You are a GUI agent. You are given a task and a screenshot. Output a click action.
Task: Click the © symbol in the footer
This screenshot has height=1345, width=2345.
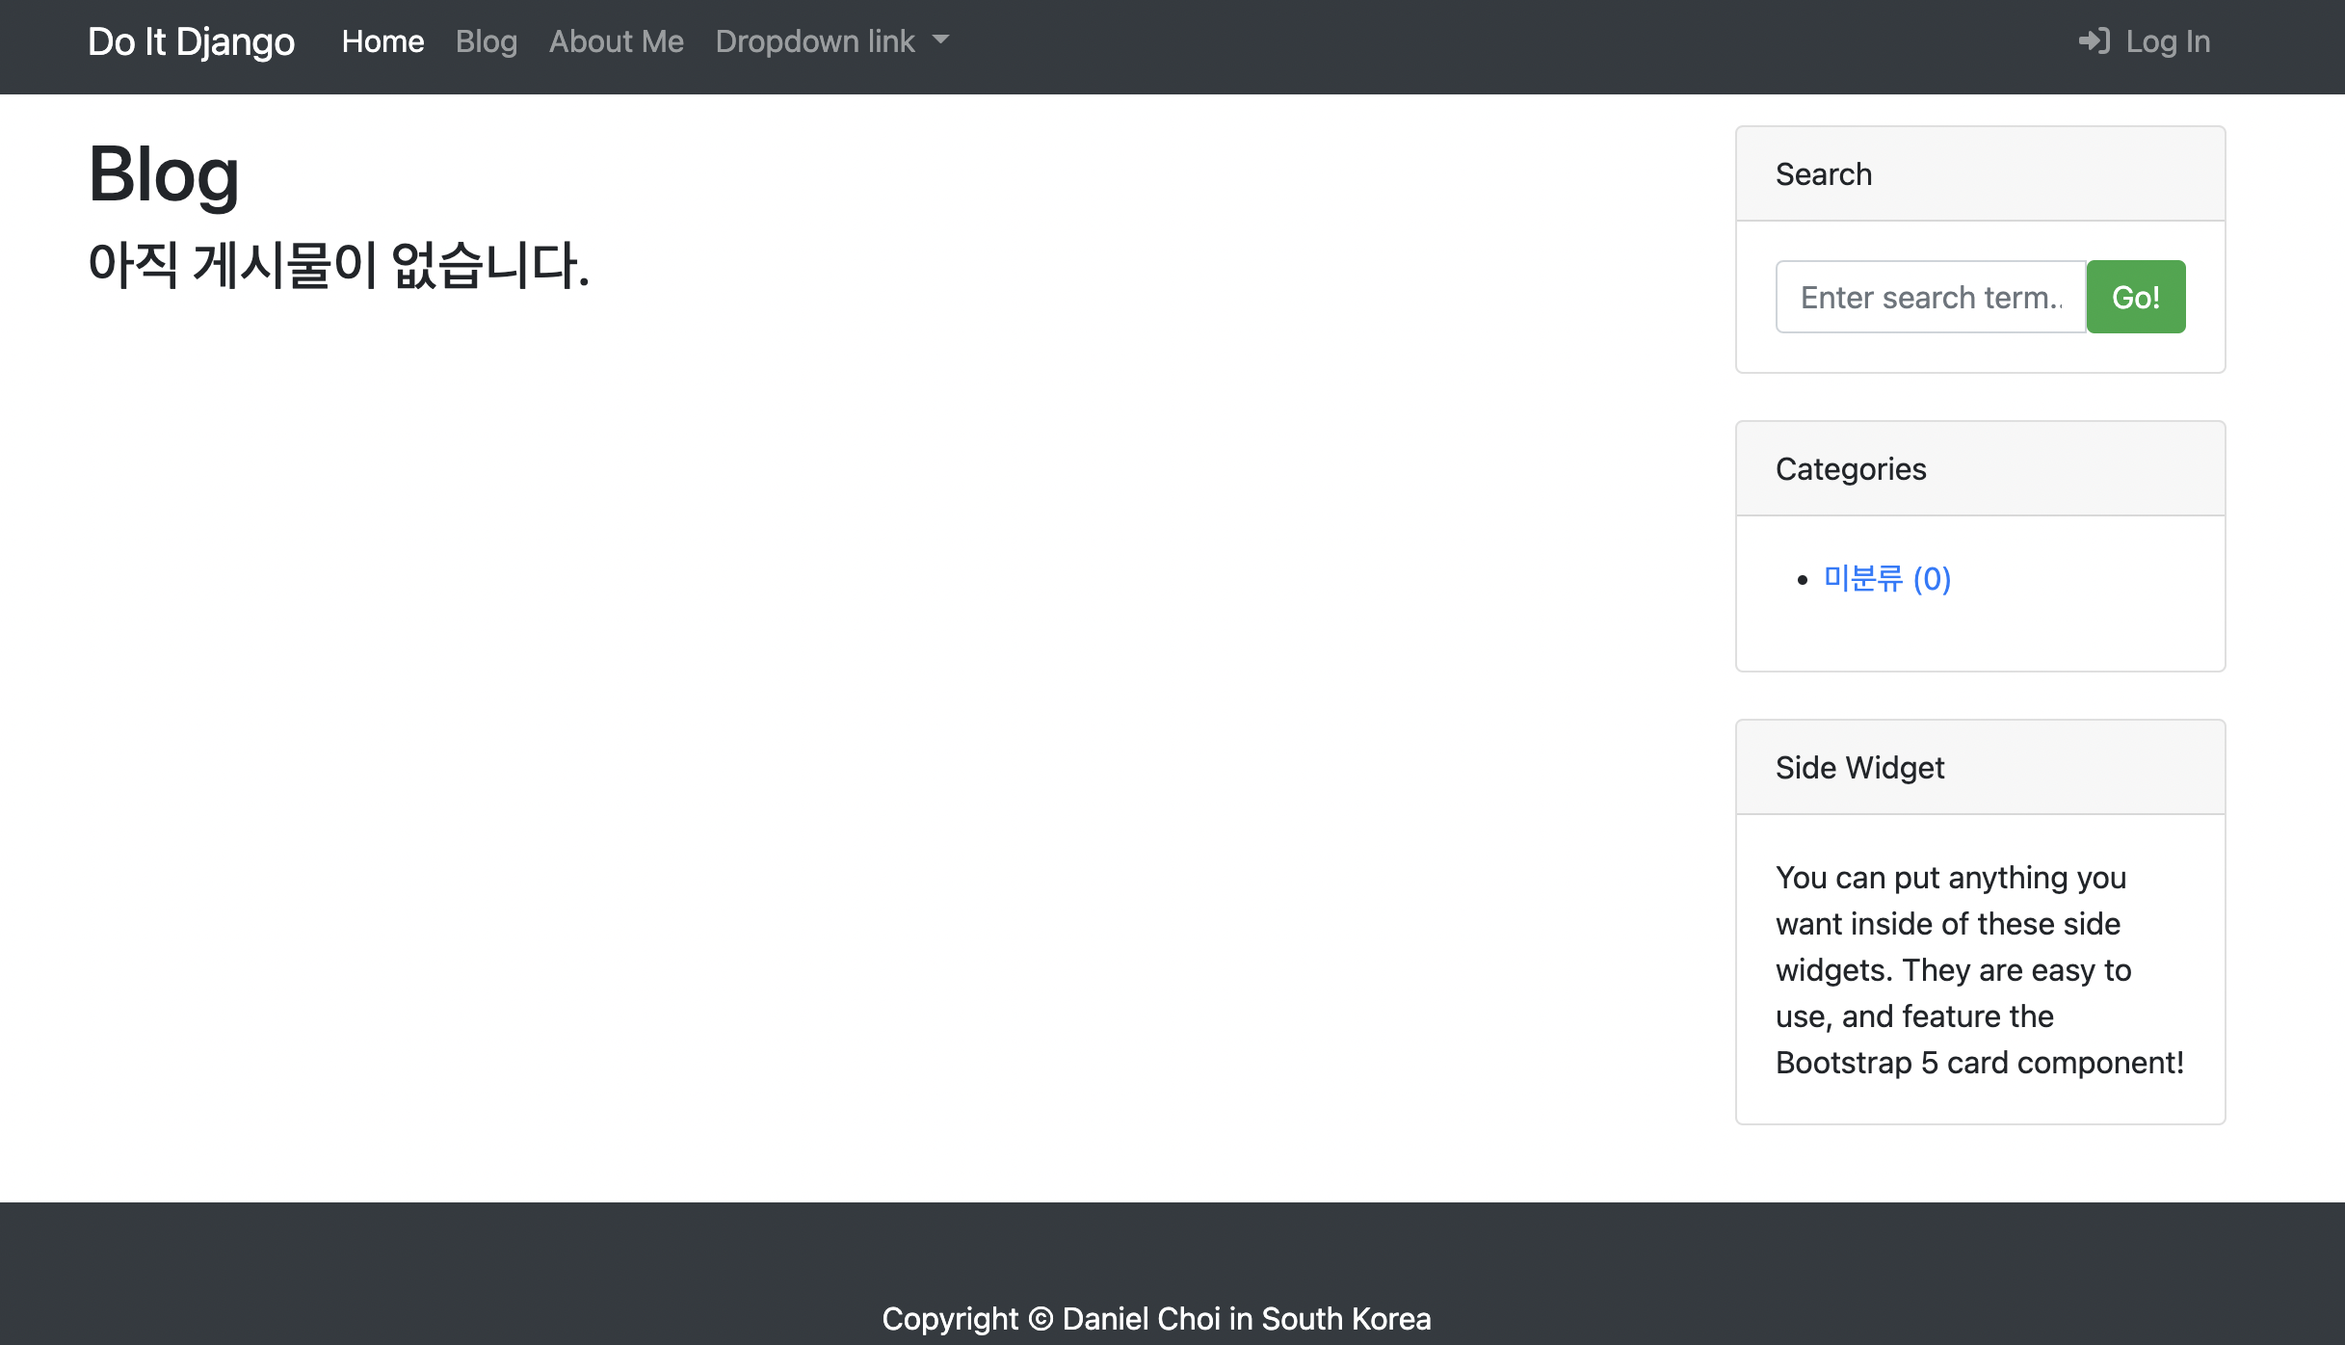coord(1041,1318)
